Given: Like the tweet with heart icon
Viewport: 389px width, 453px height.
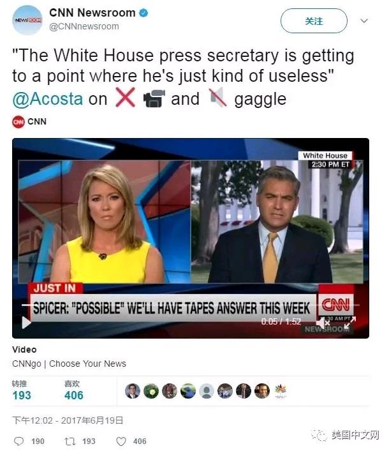Looking at the screenshot, I should pyautogui.click(x=121, y=441).
